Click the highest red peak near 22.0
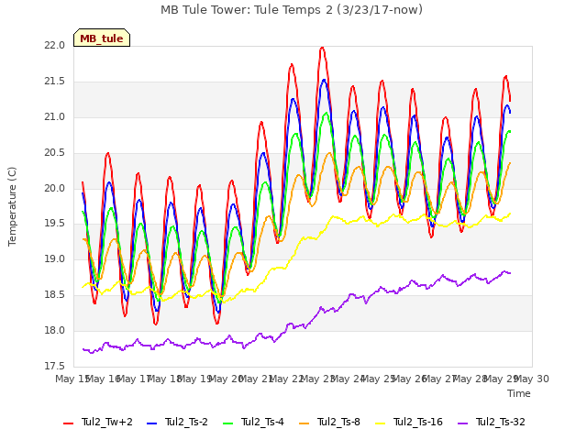This screenshot has width=587, height=440. click(x=322, y=48)
